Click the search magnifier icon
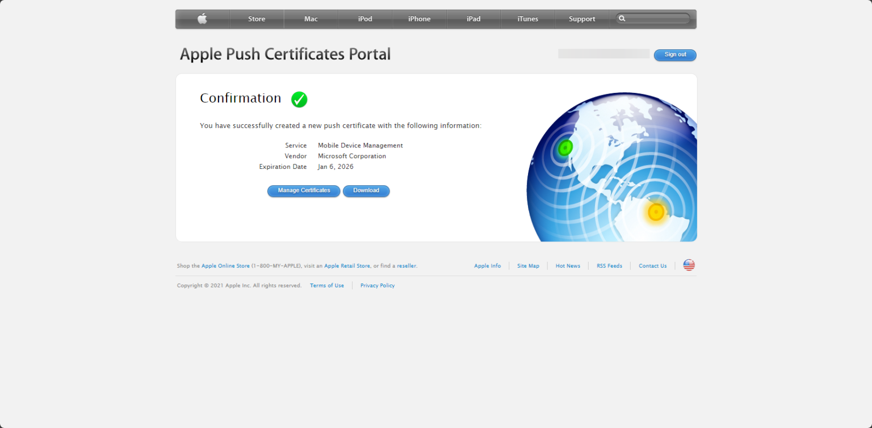Viewport: 872px width, 428px height. pos(622,18)
